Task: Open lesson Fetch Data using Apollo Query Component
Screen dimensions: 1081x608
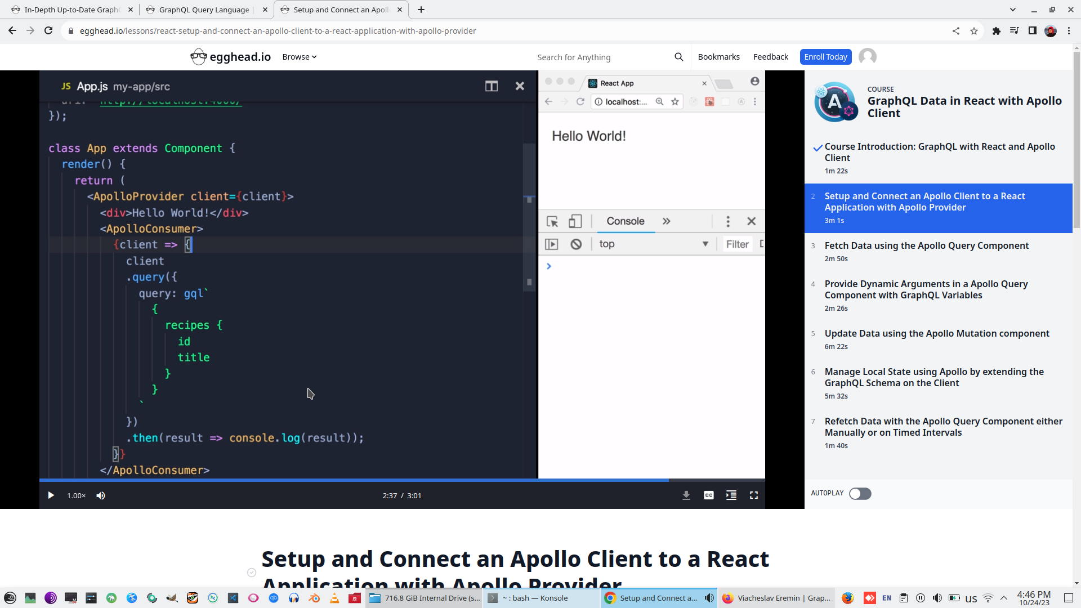Action: point(926,245)
